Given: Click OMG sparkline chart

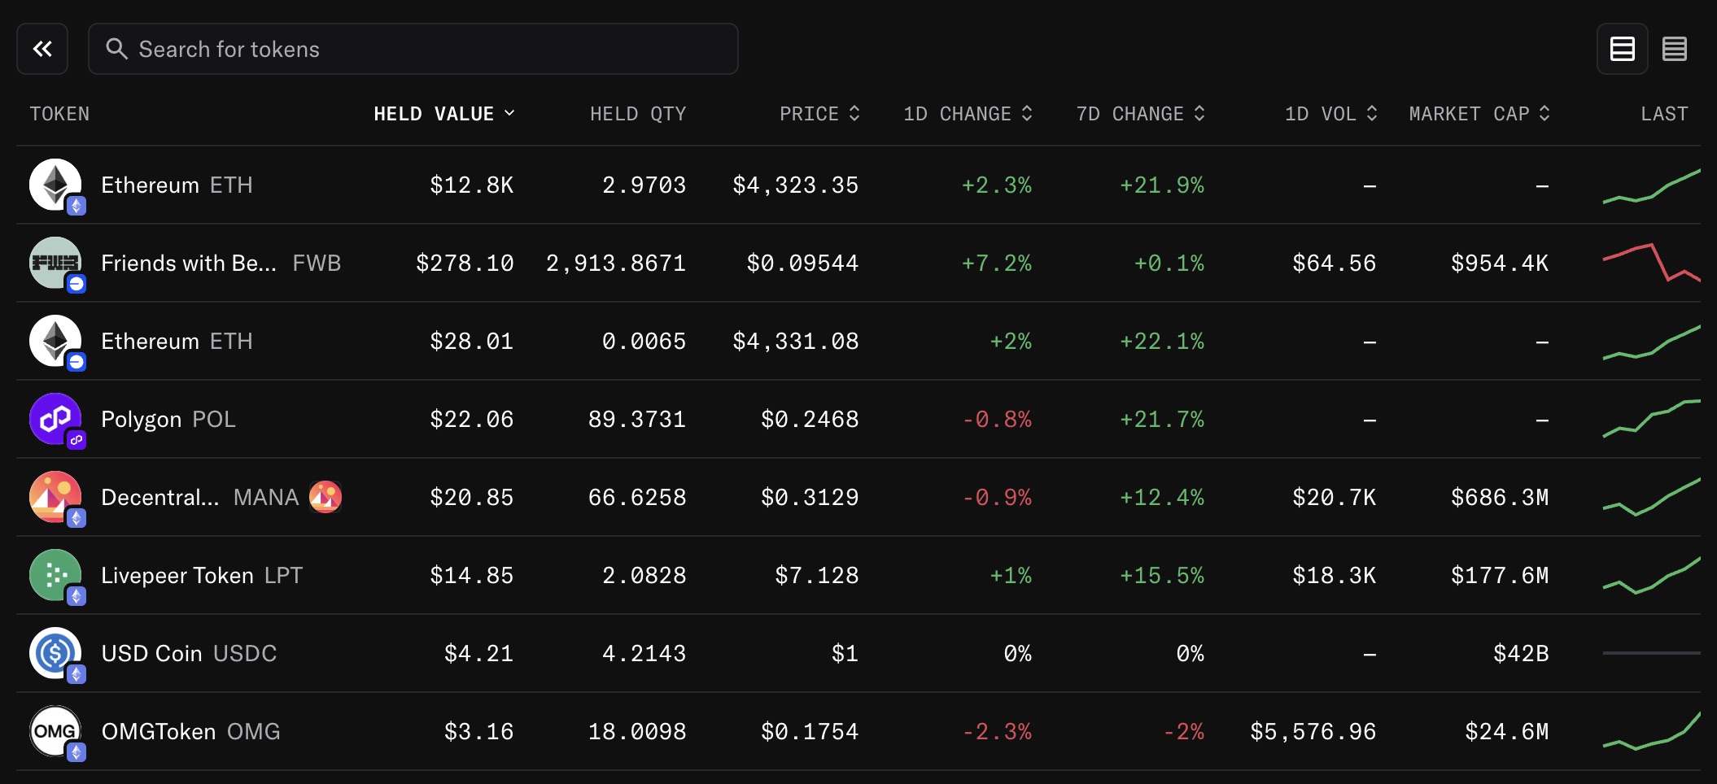Looking at the screenshot, I should pyautogui.click(x=1651, y=731).
